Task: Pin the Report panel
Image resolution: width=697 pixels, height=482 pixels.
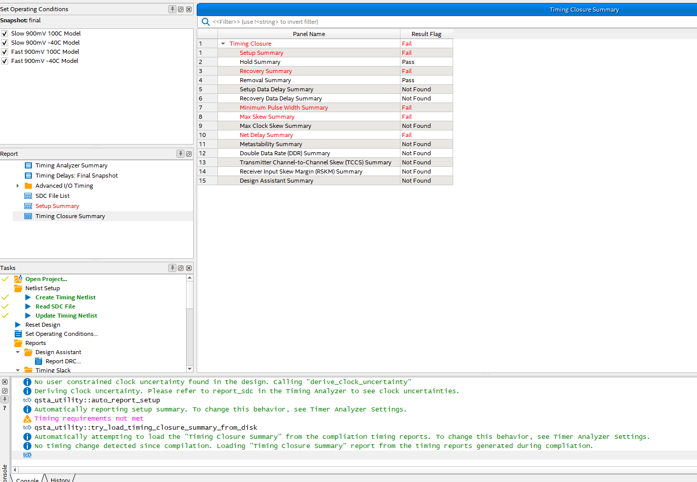Action: [180, 154]
